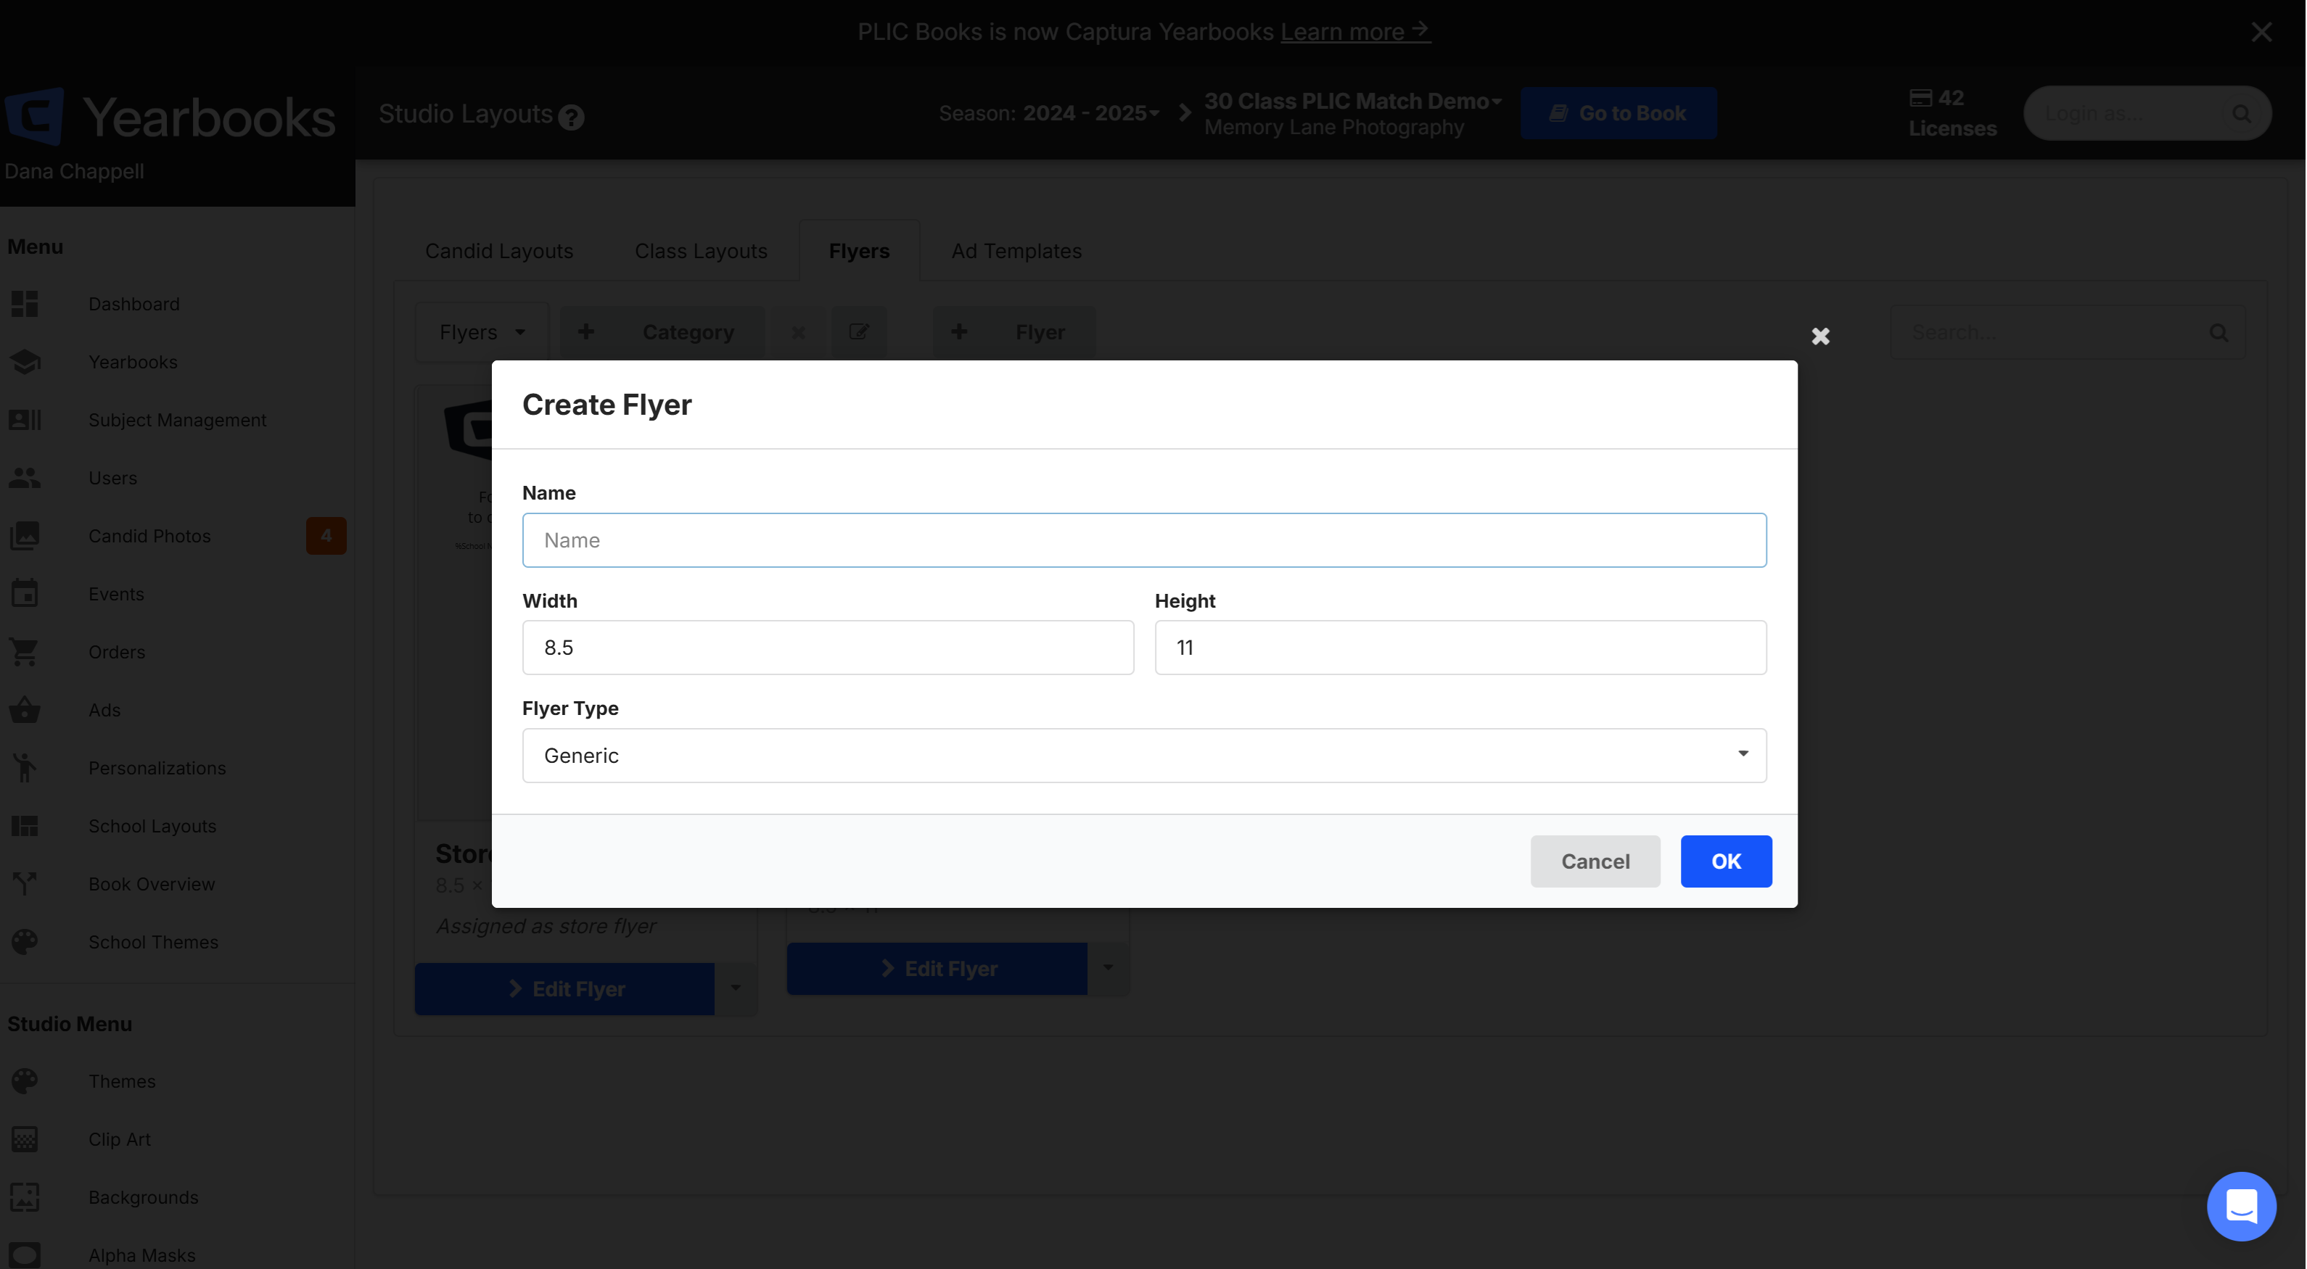Image resolution: width=2307 pixels, height=1269 pixels.
Task: Click the School Layouts grid icon
Action: pos(25,826)
